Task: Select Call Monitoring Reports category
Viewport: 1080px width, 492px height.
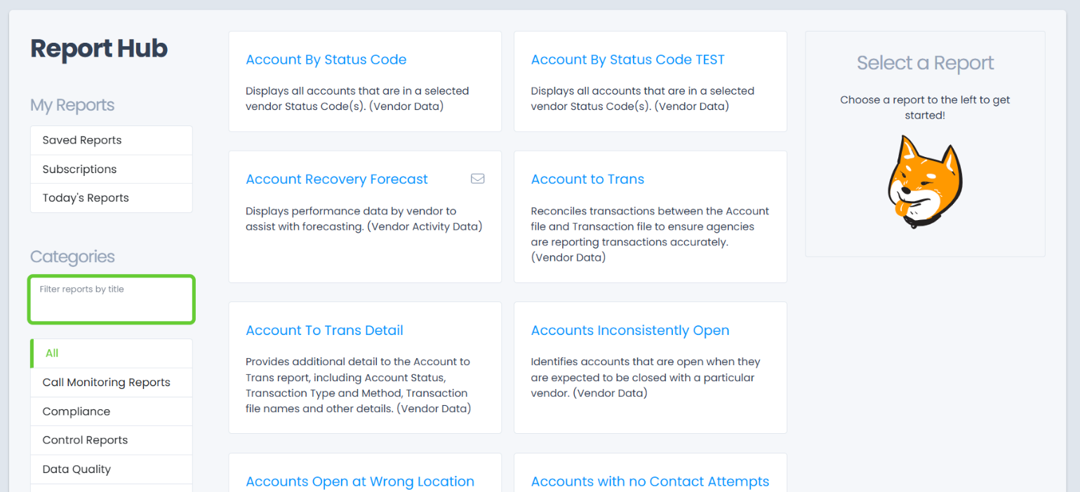Action: [106, 382]
